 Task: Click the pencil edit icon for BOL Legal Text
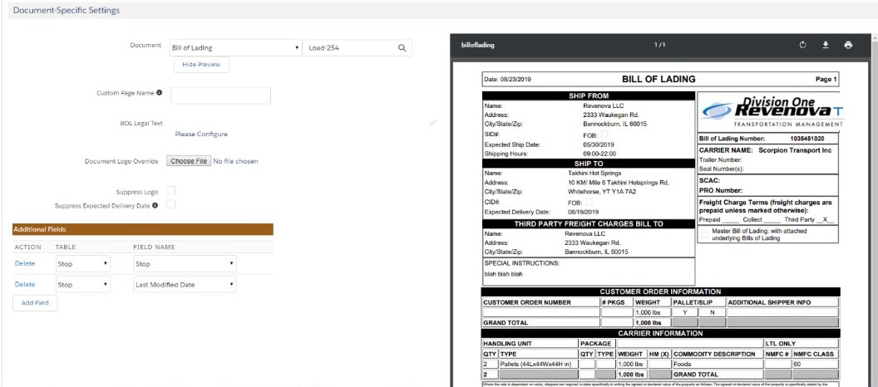click(432, 122)
